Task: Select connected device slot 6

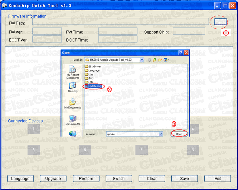Action: tap(85, 150)
